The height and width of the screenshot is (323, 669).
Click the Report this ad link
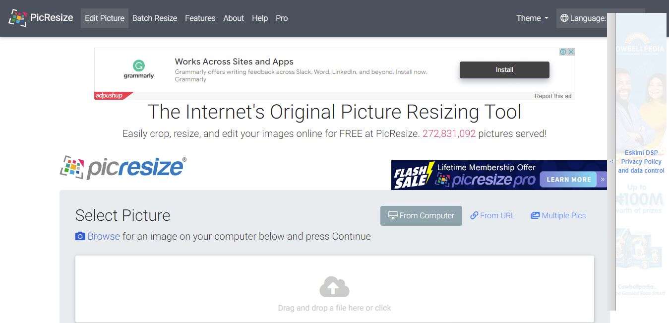pos(552,96)
